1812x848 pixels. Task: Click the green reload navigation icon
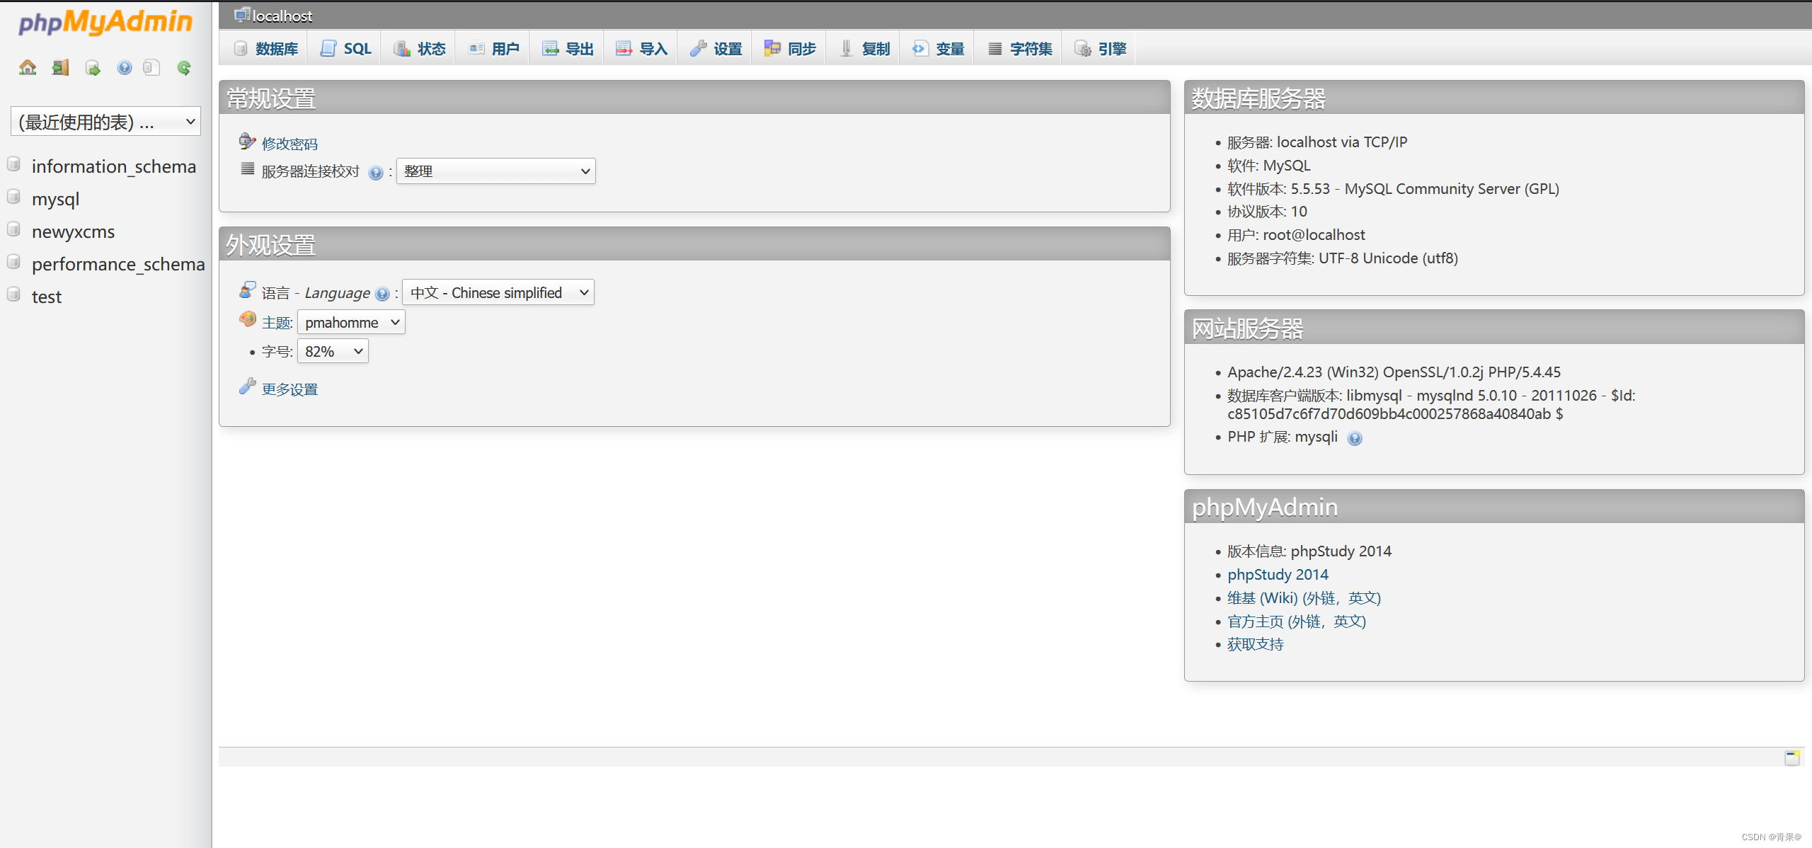pos(184,68)
